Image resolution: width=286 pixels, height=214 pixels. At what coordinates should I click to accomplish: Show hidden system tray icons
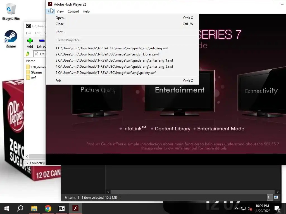point(236,208)
